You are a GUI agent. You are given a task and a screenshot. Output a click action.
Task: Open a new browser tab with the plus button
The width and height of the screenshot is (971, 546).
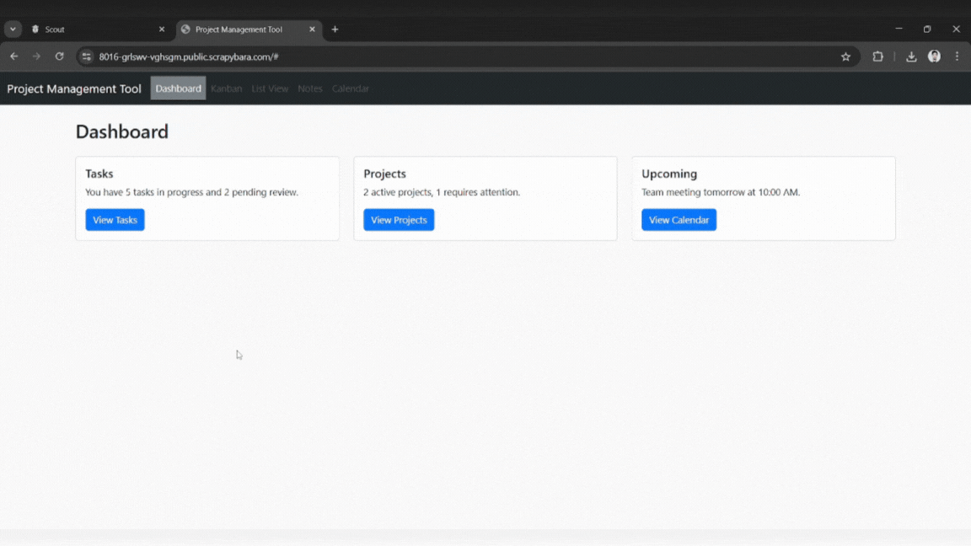[335, 29]
